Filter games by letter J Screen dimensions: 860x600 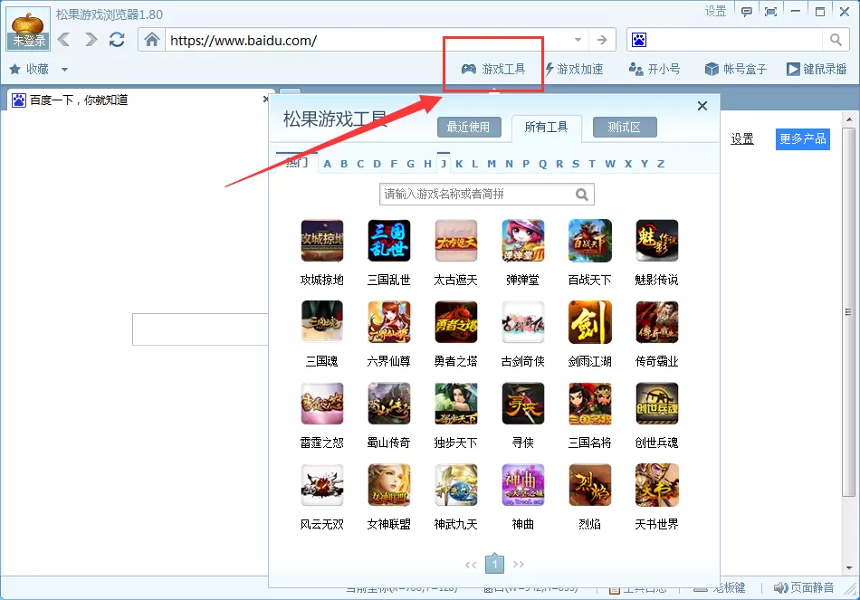pyautogui.click(x=444, y=164)
